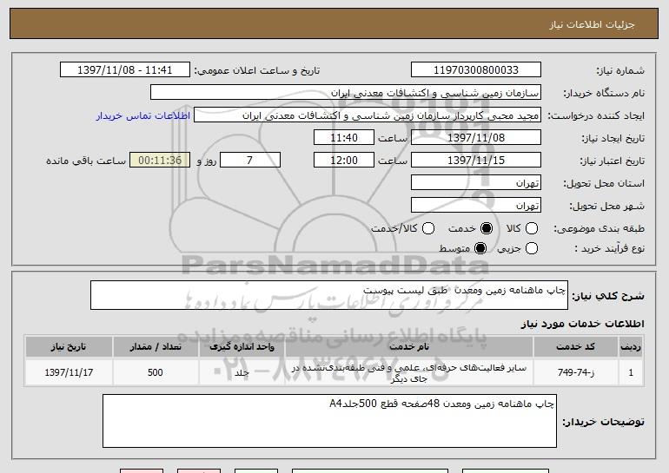Click service code cell ز-74-749

(x=575, y=372)
